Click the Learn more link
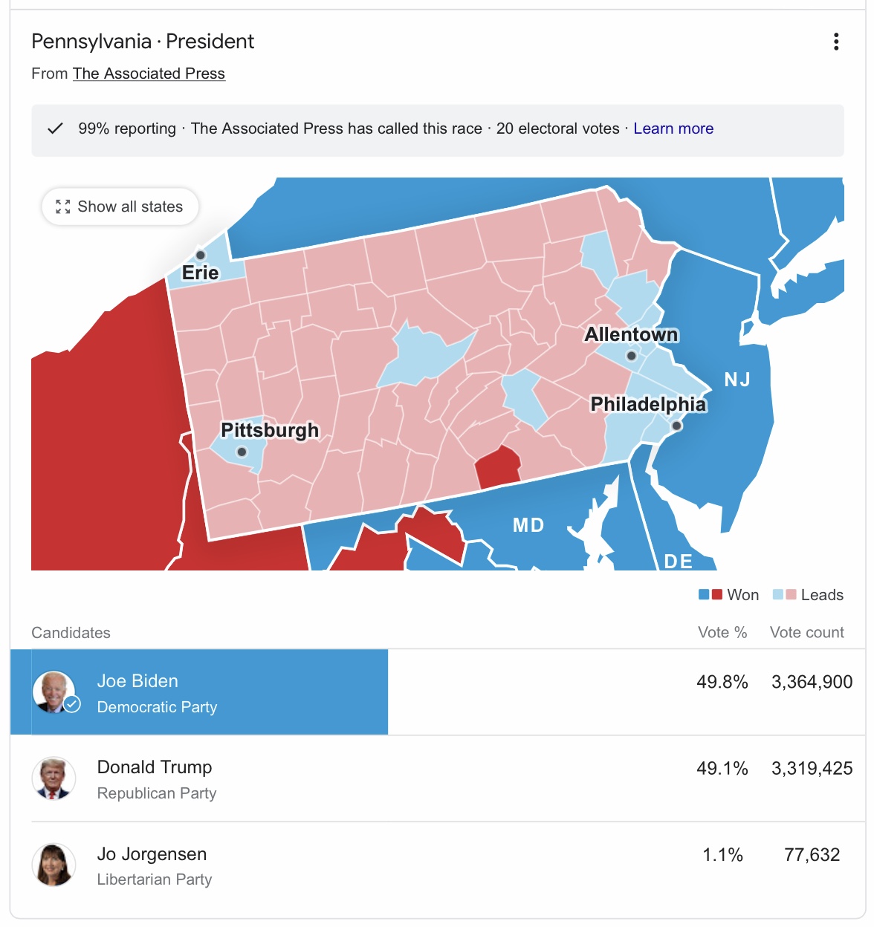Viewport: 874px width, 927px height. coord(673,129)
